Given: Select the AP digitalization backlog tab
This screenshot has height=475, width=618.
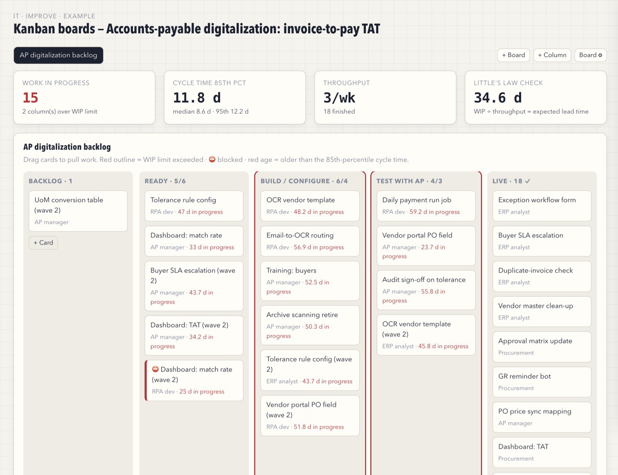Looking at the screenshot, I should (x=58, y=55).
